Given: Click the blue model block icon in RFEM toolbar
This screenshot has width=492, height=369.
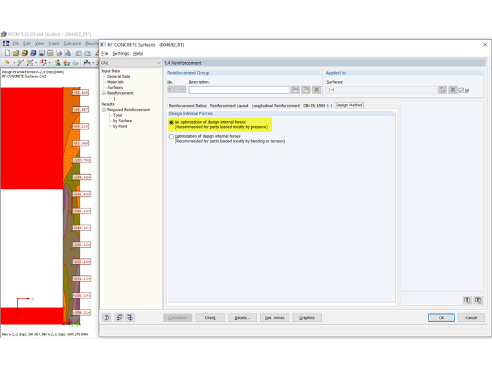Looking at the screenshot, I should [x=33, y=53].
